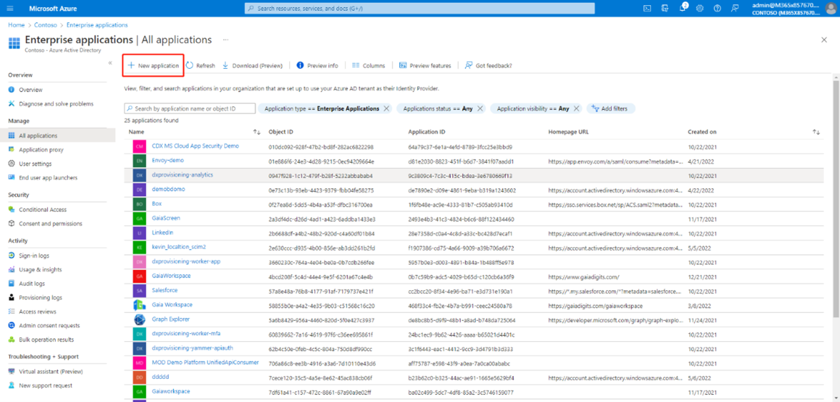This screenshot has height=402, width=840.
Task: Open the Directories and subscriptions filter icon
Action: [665, 9]
